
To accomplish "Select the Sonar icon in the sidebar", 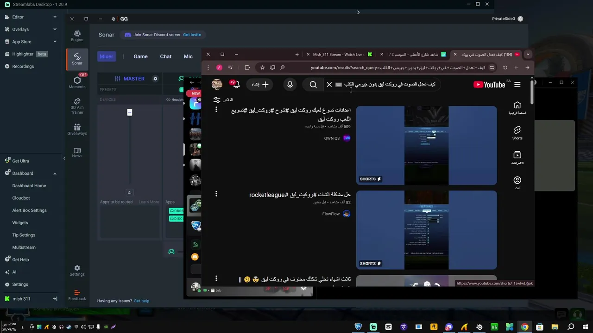I will point(77,59).
